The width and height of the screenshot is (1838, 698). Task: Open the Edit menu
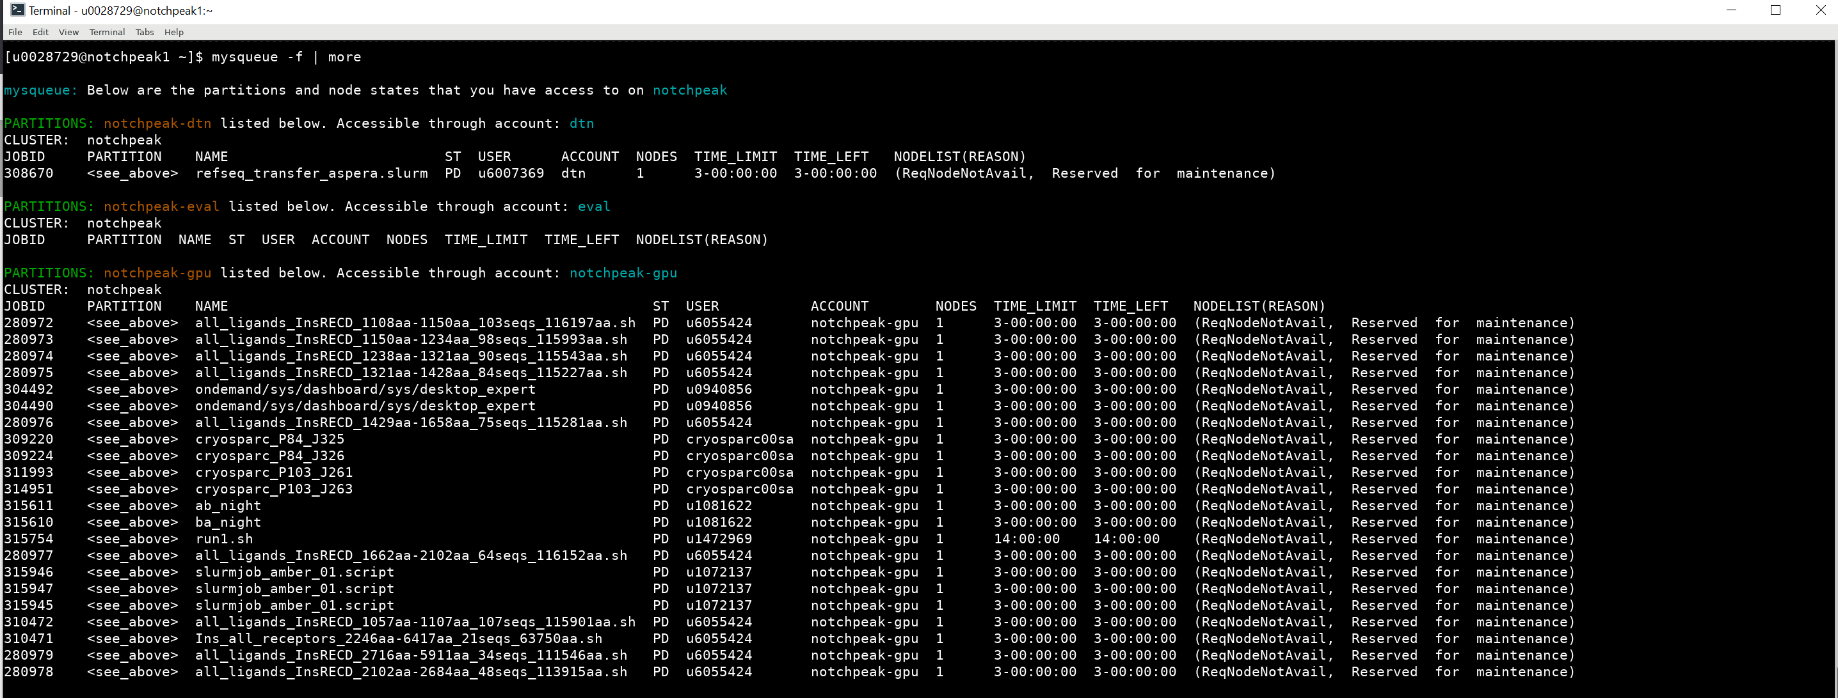[41, 32]
